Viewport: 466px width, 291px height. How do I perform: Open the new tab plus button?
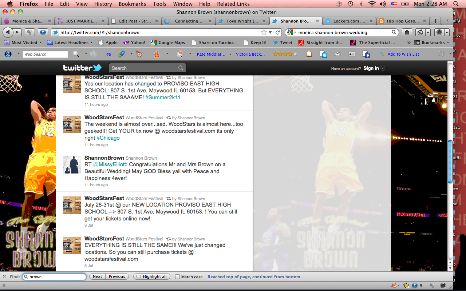coord(435,21)
